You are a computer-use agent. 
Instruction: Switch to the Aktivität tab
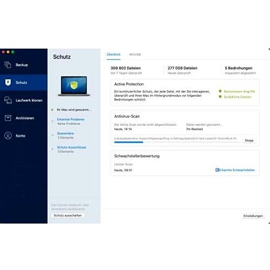click(135, 55)
